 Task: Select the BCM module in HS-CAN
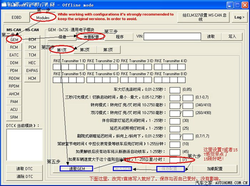coord(32,40)
